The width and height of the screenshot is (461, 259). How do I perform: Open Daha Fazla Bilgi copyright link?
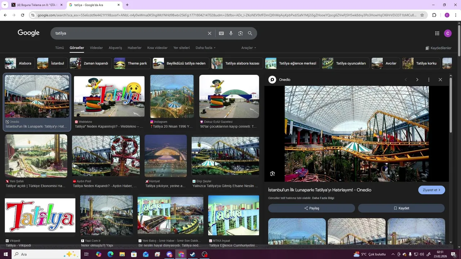tap(323, 198)
